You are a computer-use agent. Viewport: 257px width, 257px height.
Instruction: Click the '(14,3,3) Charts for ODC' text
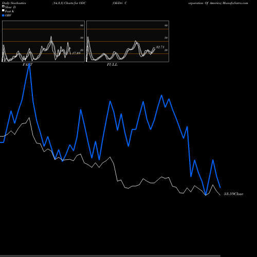[x=69, y=3]
